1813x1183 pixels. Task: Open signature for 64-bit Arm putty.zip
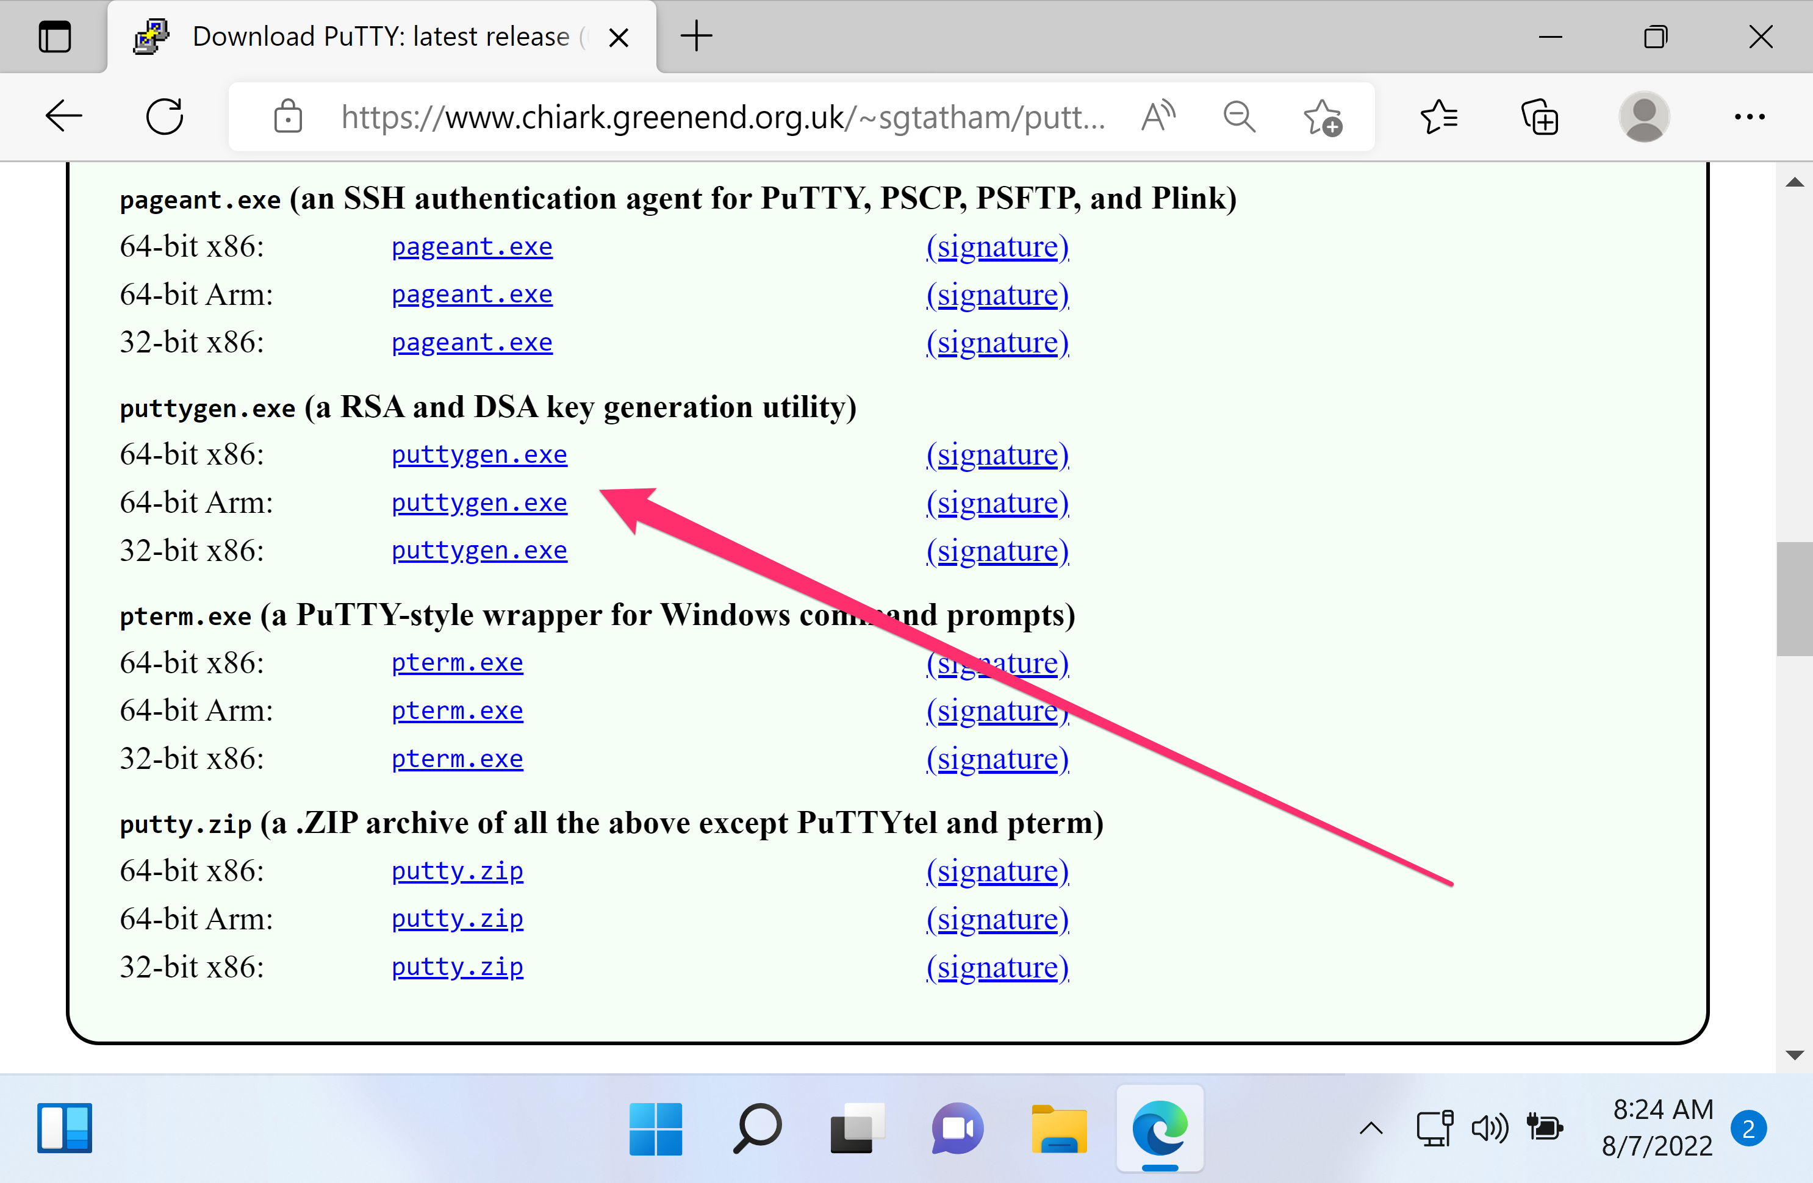pyautogui.click(x=997, y=920)
